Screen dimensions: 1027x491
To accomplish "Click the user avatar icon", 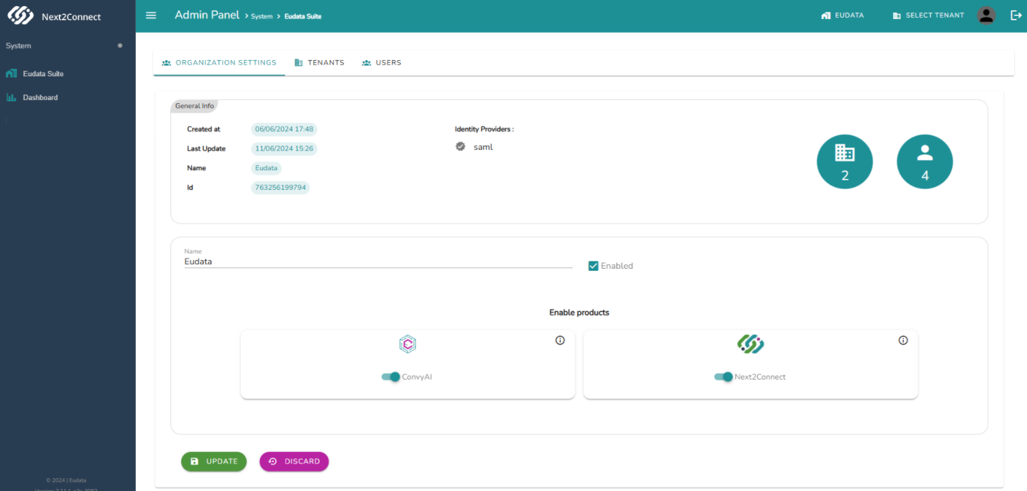I will 986,16.
